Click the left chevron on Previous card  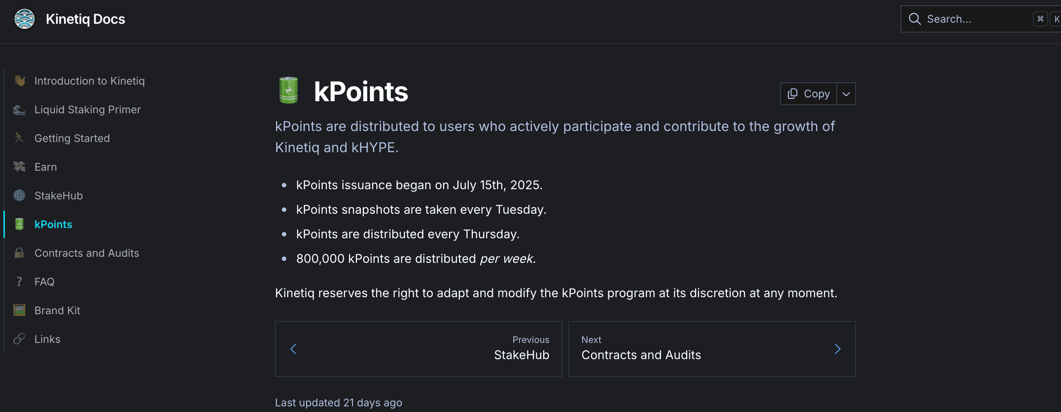[293, 349]
